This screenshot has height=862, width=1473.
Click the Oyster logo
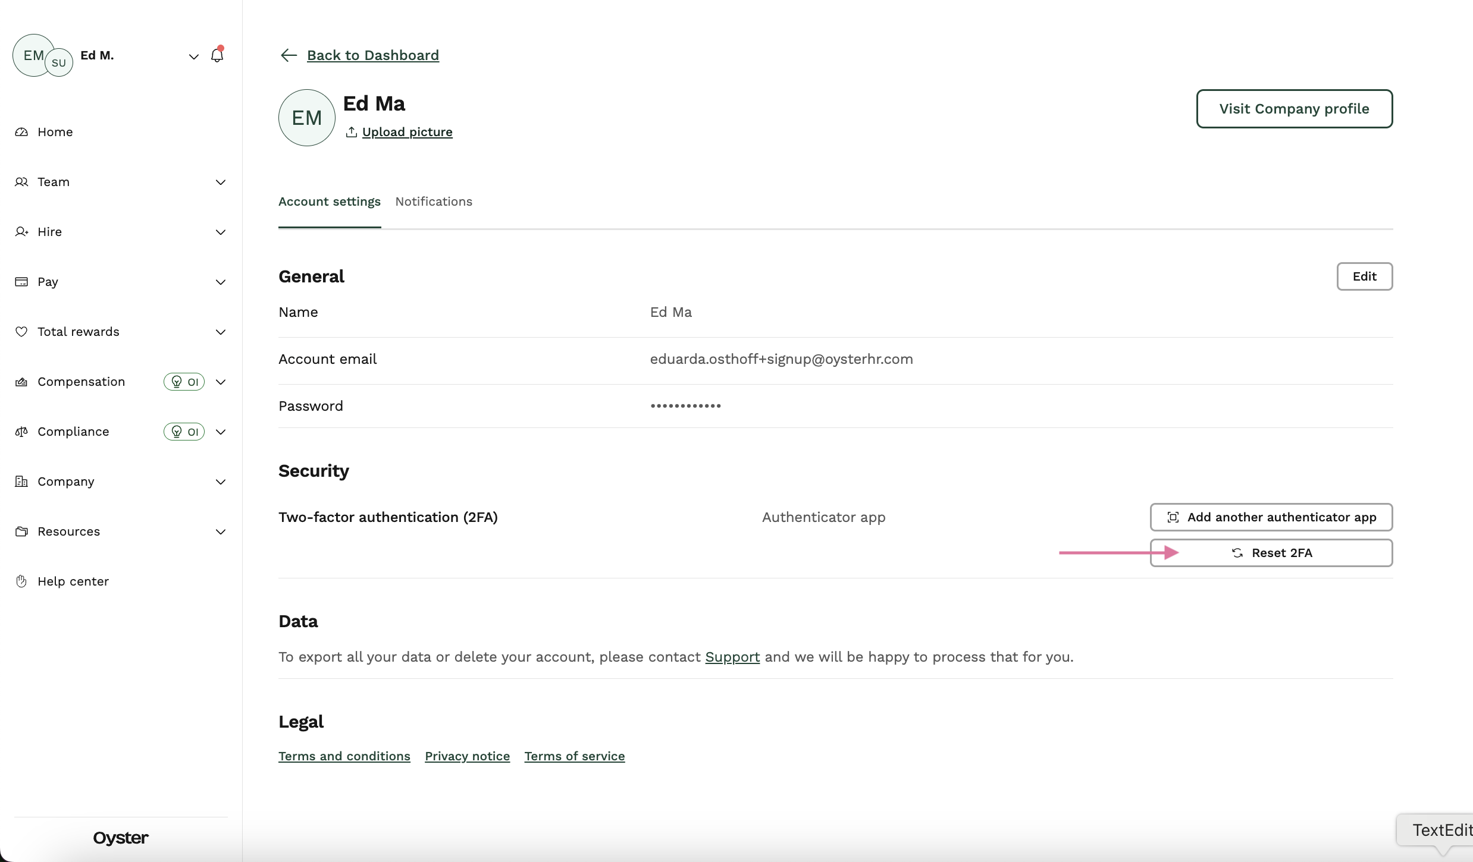[x=121, y=838]
